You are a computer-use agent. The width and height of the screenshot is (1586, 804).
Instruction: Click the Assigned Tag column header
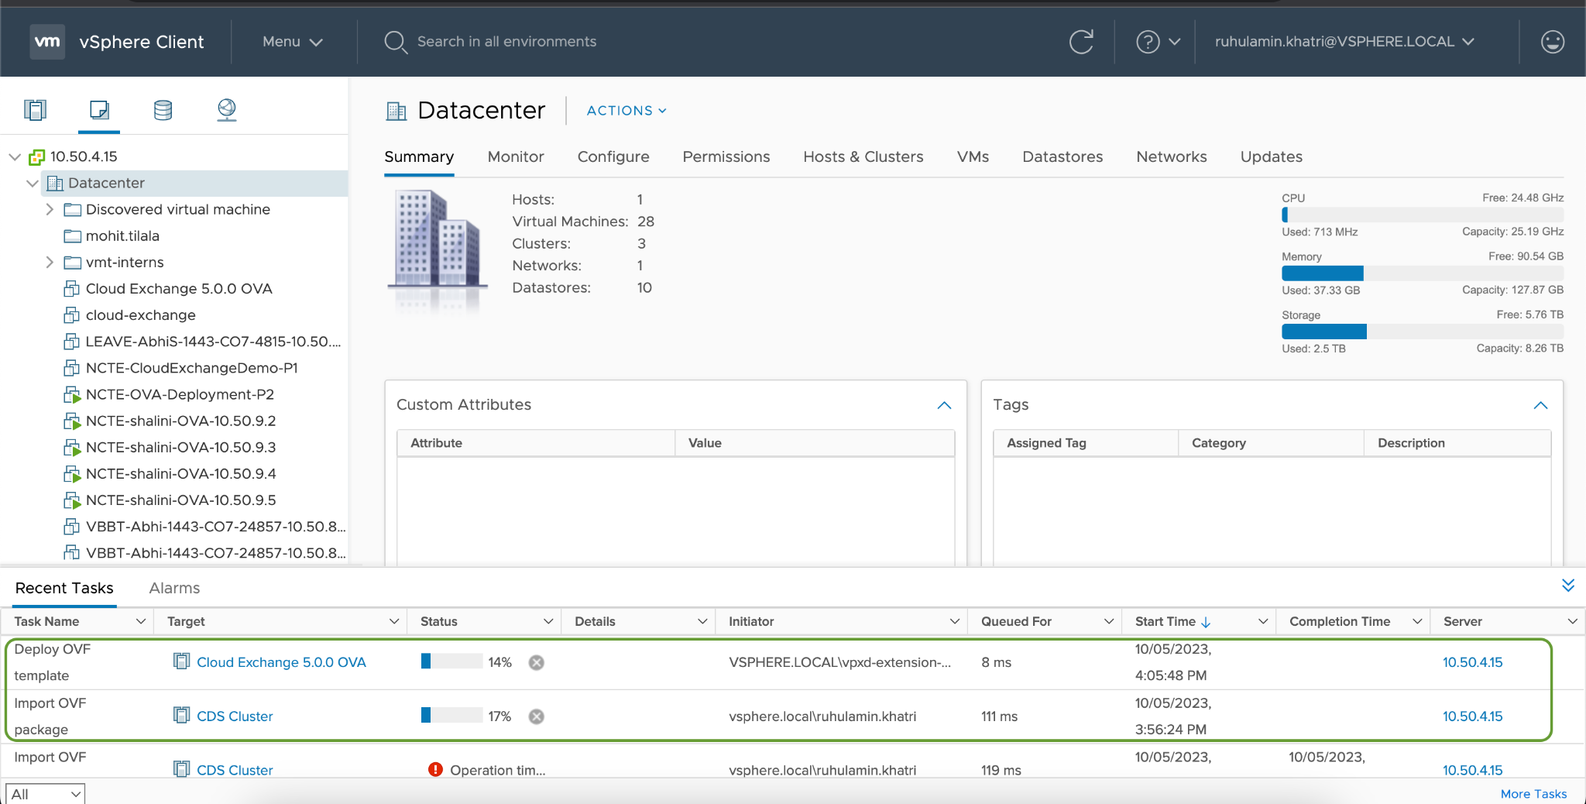click(1046, 443)
